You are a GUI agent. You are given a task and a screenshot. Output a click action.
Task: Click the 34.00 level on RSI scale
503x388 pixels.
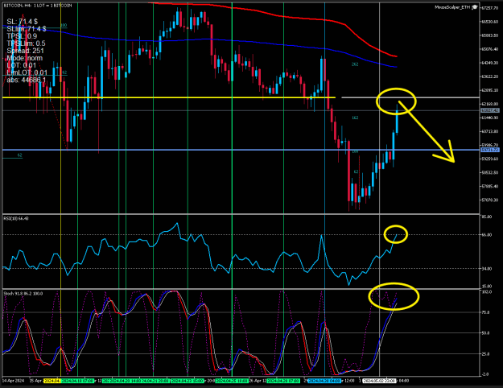487,269
